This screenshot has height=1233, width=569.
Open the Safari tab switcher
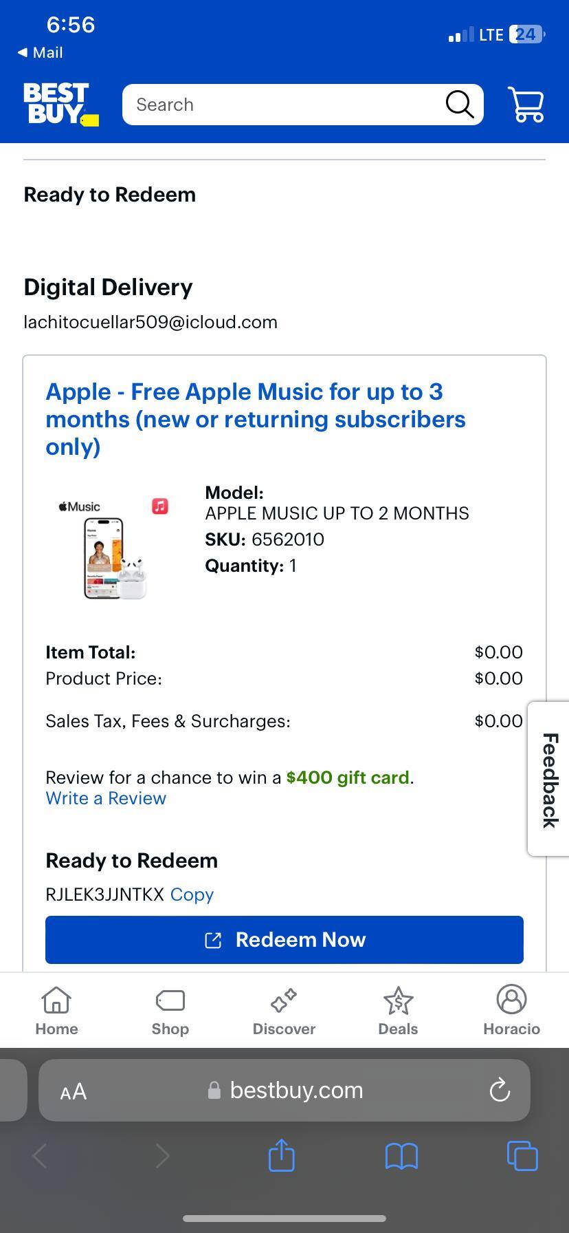pos(522,1156)
